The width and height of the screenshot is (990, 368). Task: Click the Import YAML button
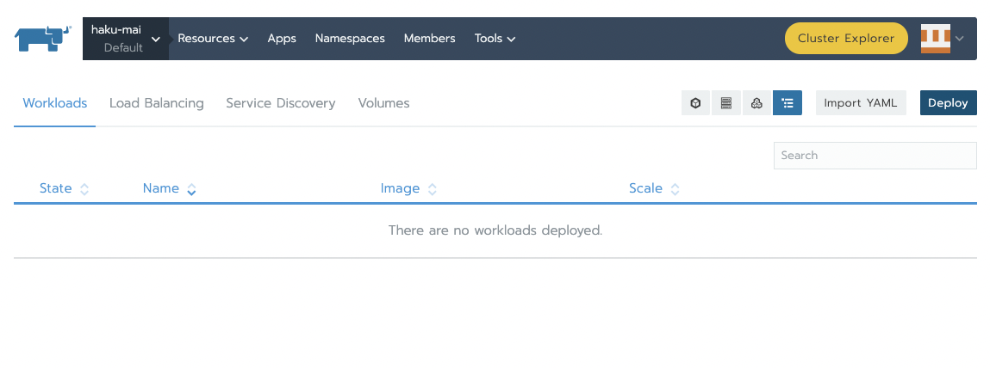[861, 102]
